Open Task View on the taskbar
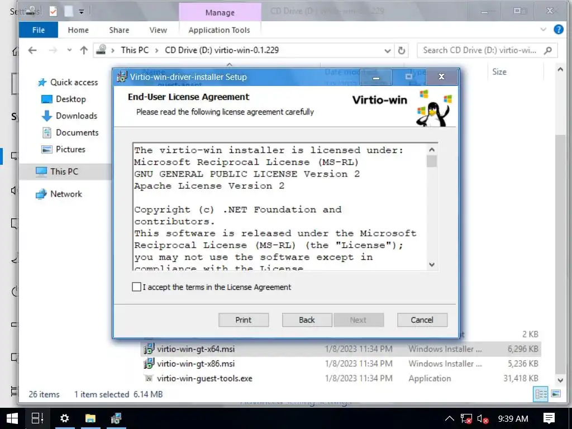This screenshot has width=572, height=429. (37, 418)
